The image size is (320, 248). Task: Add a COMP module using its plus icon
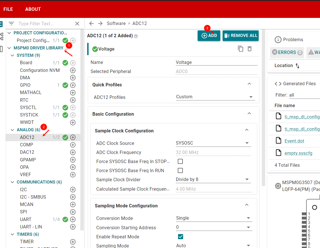pyautogui.click(x=73, y=145)
